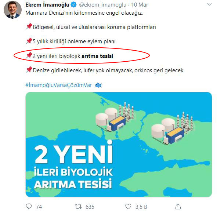Click the retweet arrows icon
Image resolution: width=217 pixels, height=211 pixels.
[78, 207]
